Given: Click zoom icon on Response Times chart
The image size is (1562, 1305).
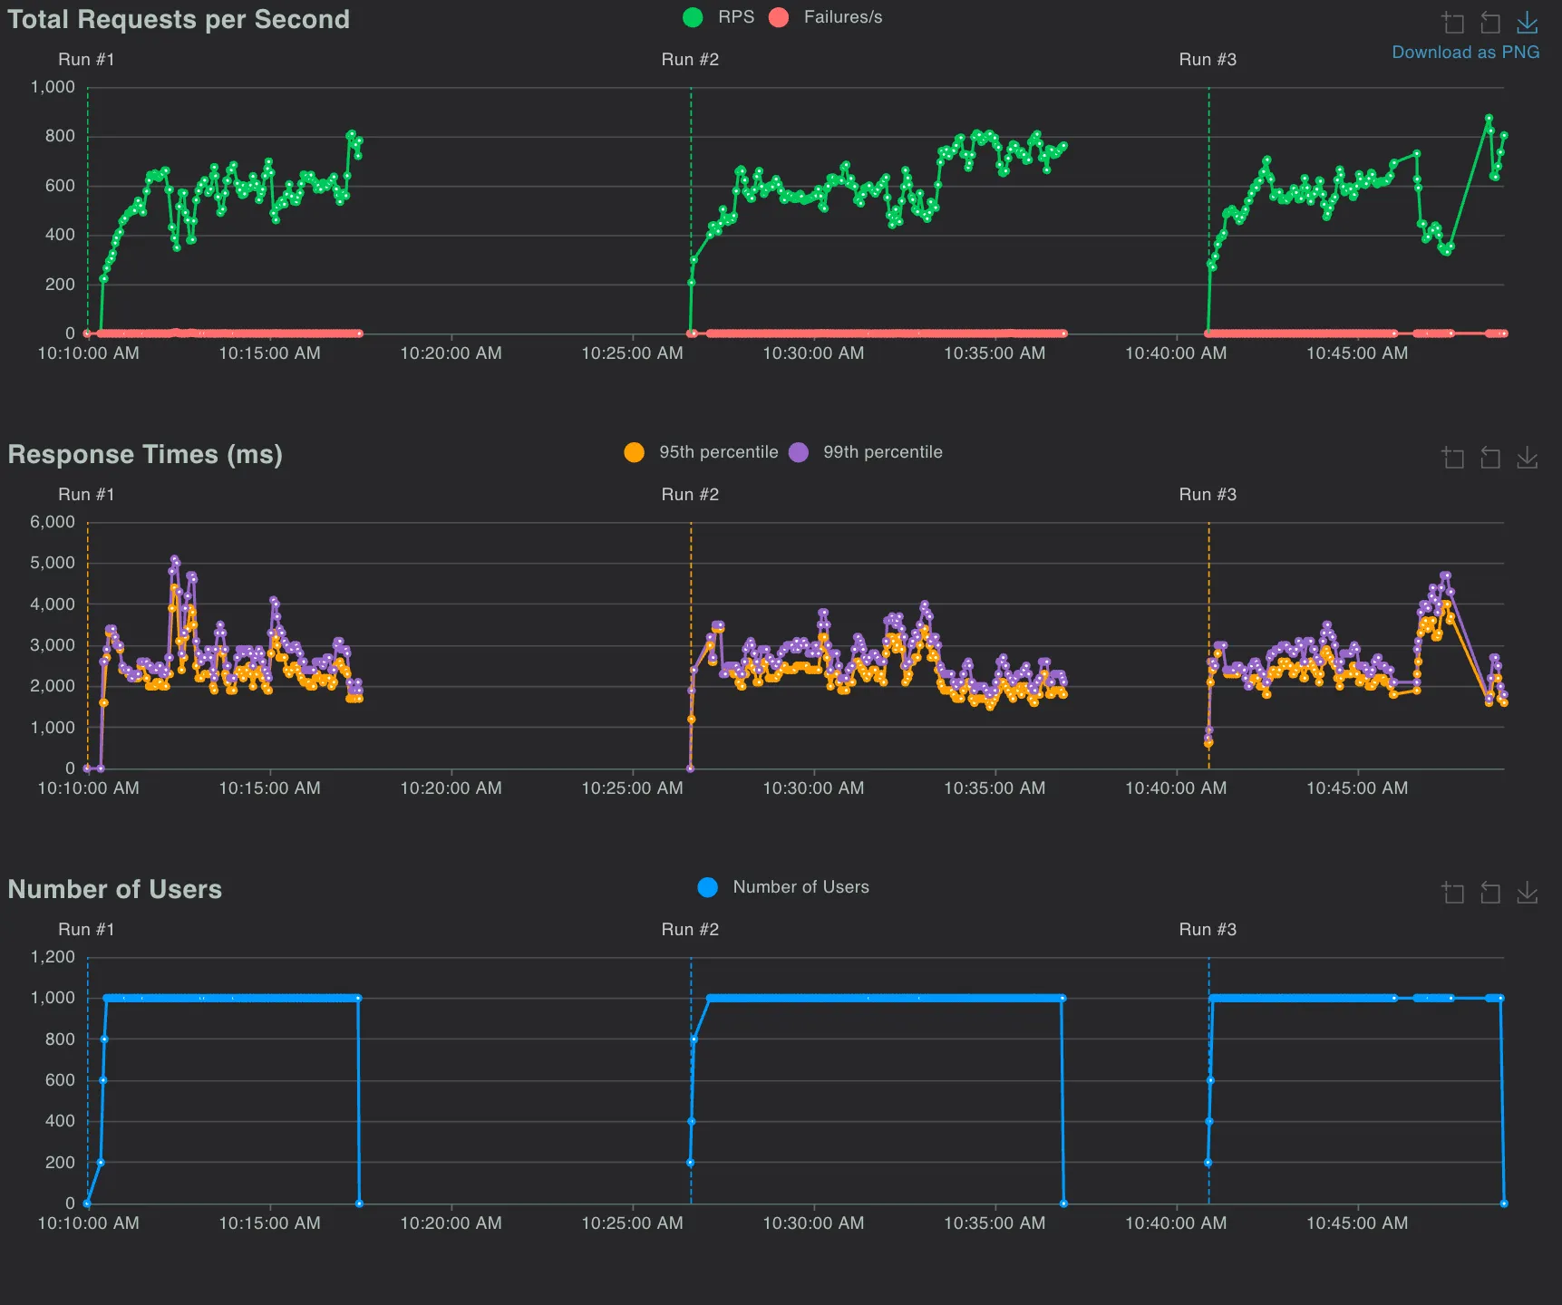Looking at the screenshot, I should click(x=1453, y=458).
